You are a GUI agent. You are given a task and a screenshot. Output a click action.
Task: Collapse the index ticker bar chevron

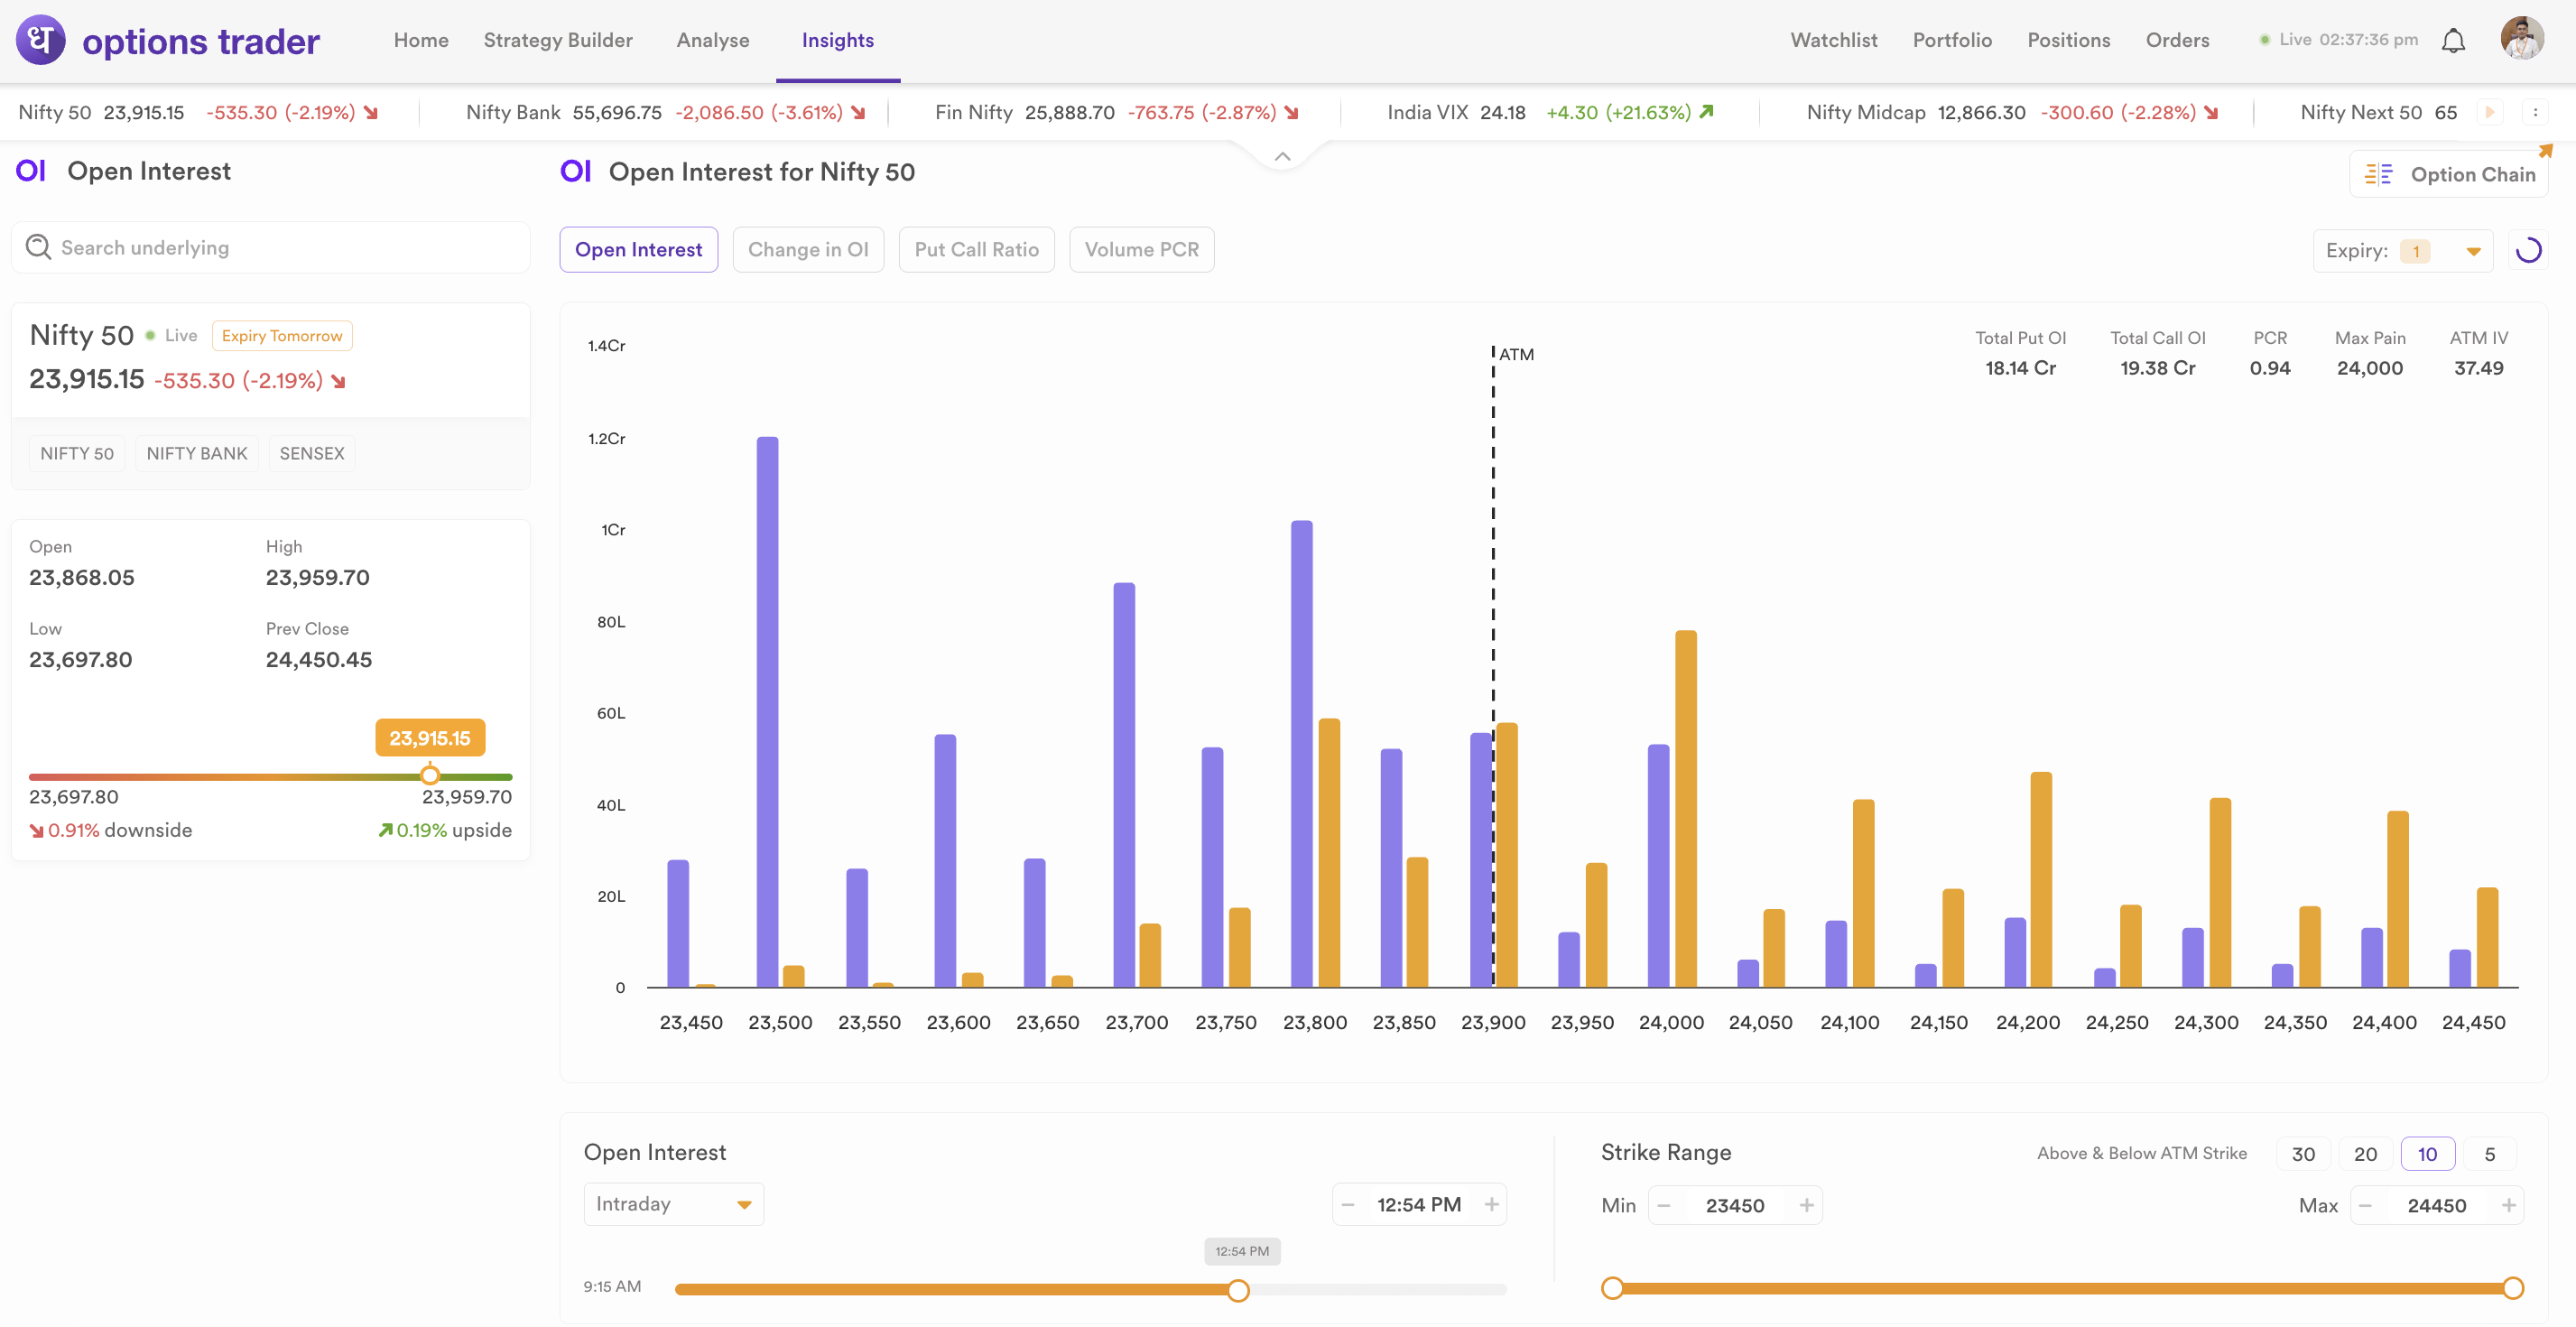[1282, 157]
